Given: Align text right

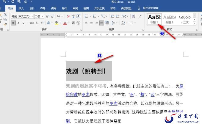Looking at the screenshot, I should tap(96, 23).
